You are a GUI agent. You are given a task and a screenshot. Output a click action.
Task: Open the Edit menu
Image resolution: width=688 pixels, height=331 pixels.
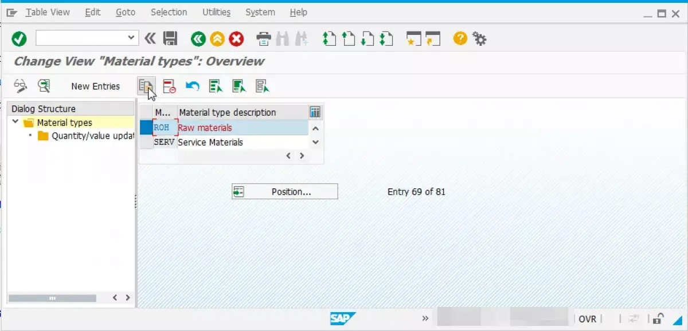[93, 12]
